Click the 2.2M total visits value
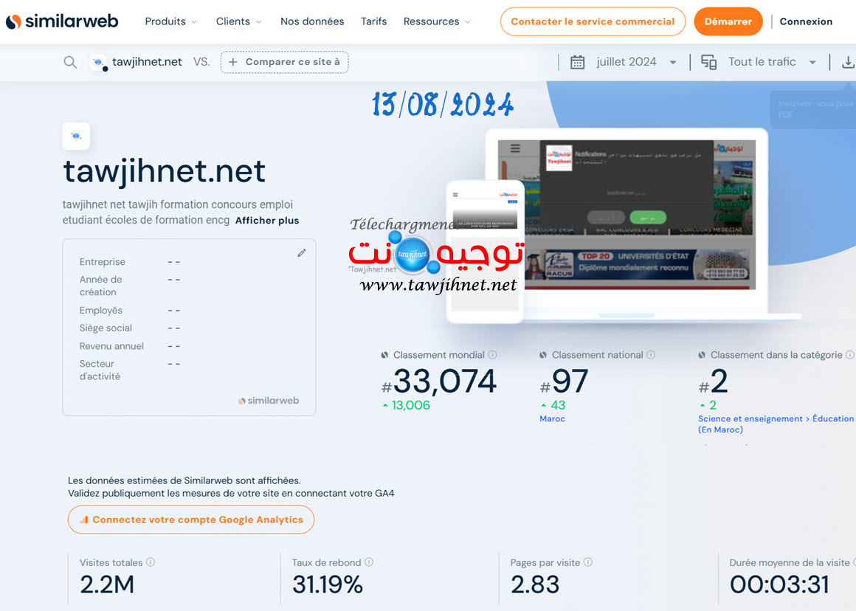The width and height of the screenshot is (856, 611). click(107, 584)
